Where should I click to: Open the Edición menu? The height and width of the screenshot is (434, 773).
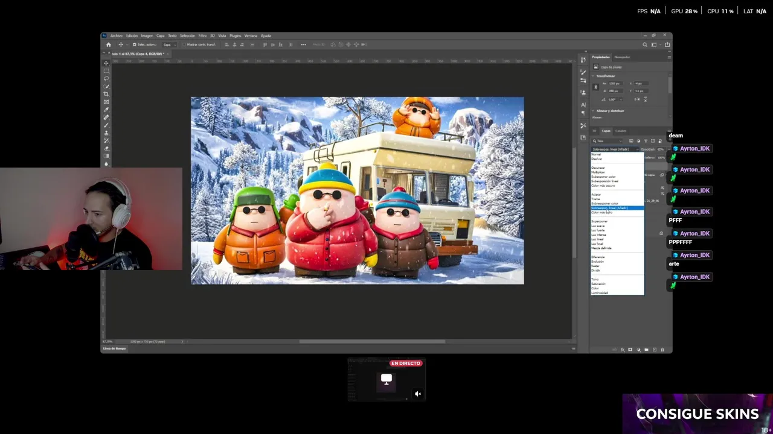pyautogui.click(x=132, y=36)
